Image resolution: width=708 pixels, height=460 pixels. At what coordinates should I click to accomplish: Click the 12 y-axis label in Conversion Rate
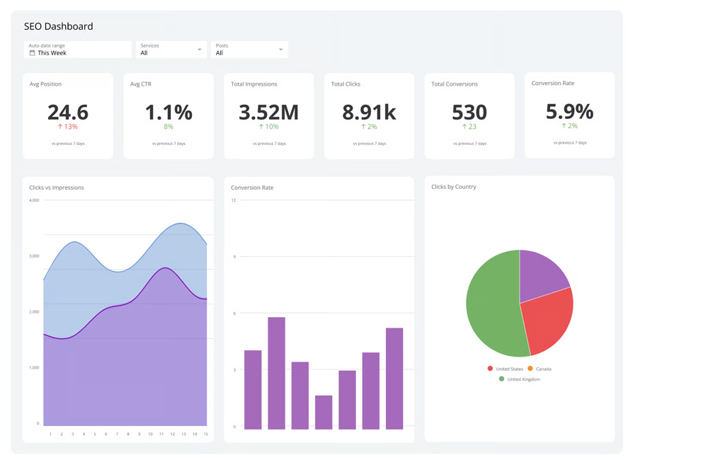pyautogui.click(x=234, y=200)
